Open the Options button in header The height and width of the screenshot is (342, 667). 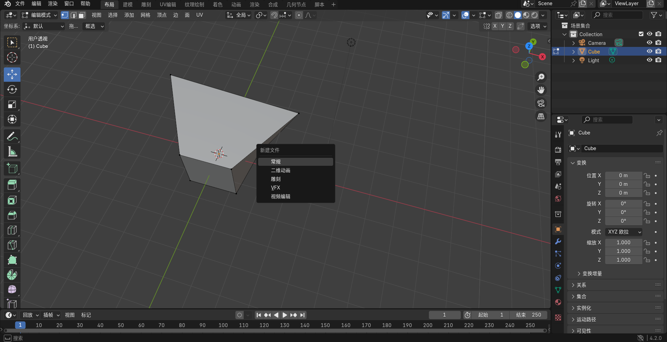(538, 26)
